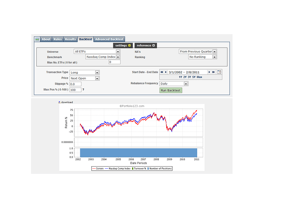The width and height of the screenshot is (292, 206).
Task: Select the 5Y period link
Action: click(x=194, y=77)
